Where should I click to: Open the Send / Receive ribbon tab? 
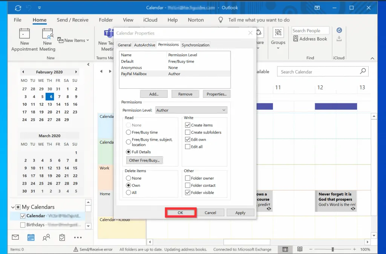[x=72, y=20]
